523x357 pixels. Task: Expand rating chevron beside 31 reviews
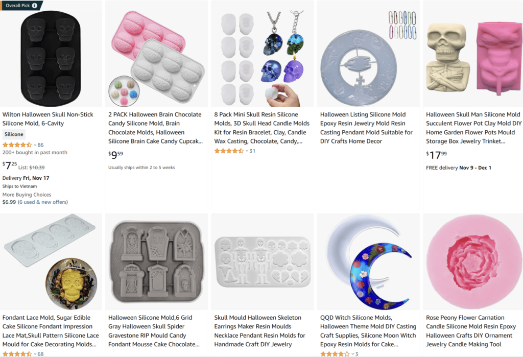tap(247, 151)
